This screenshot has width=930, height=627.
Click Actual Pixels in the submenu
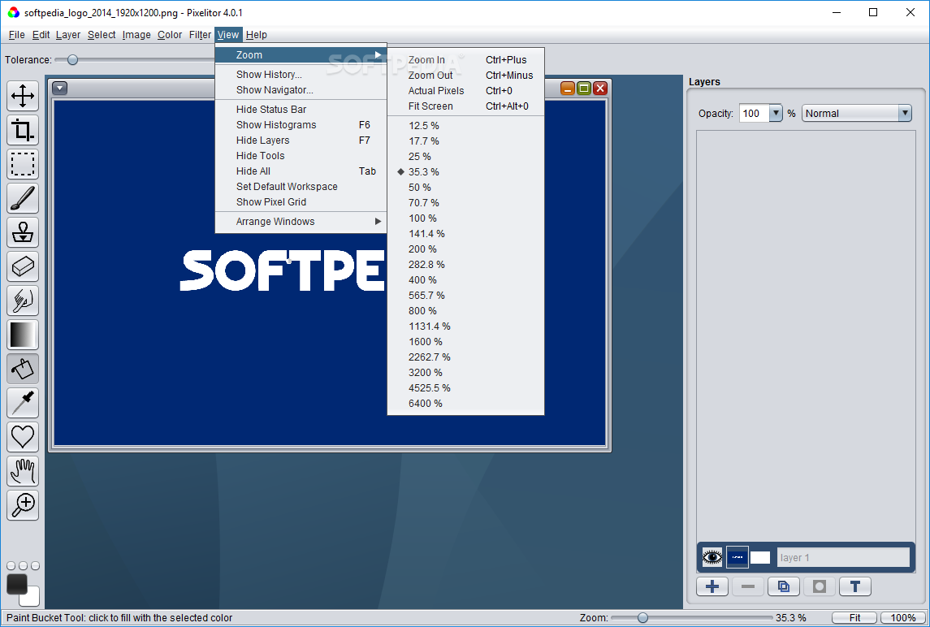[465, 91]
